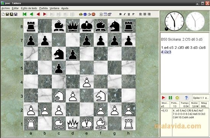Click the B50 Siciliana opening text
This screenshot has height=138, width=210.
click(182, 39)
